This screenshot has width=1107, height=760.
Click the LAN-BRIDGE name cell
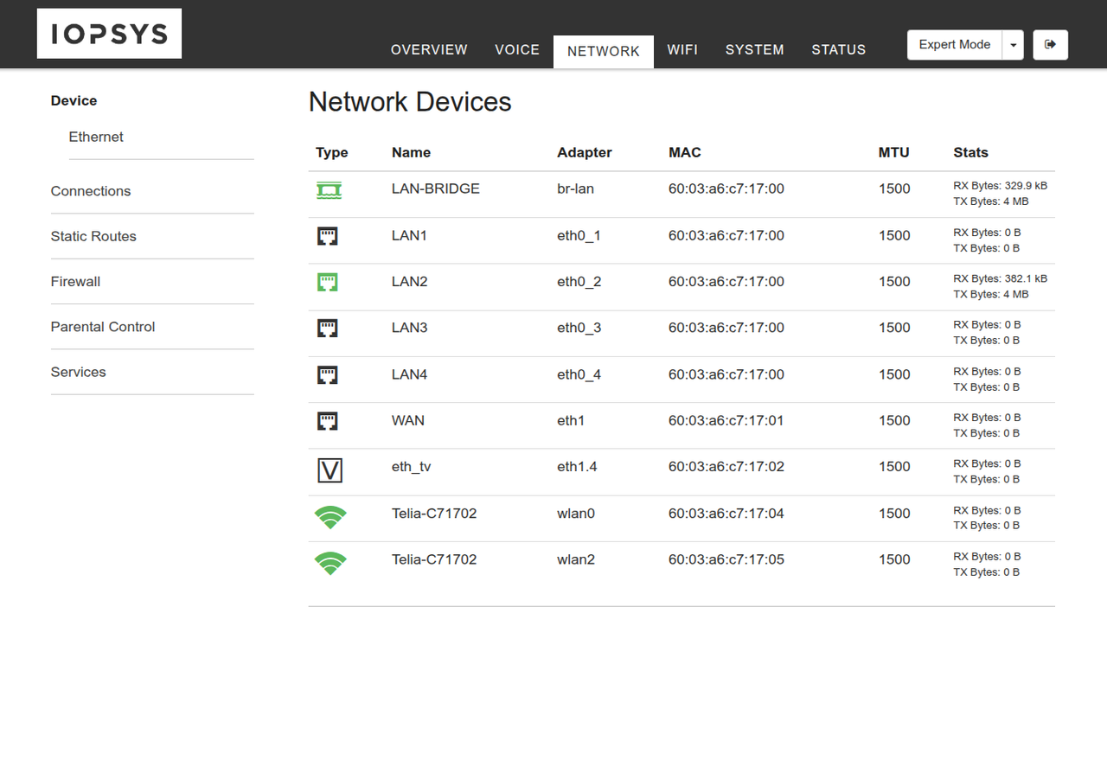click(x=436, y=188)
